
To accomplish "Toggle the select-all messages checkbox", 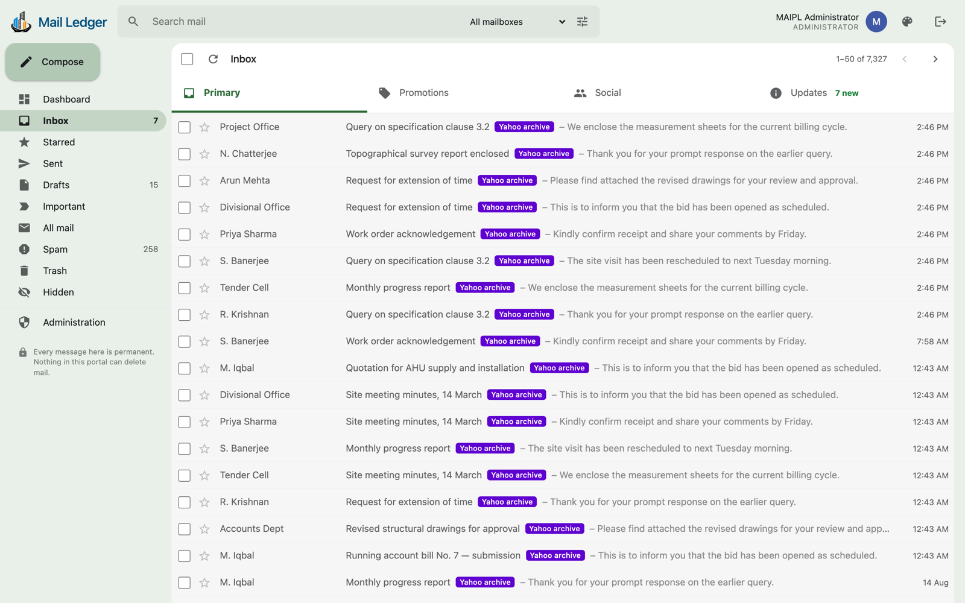I will coord(187,59).
